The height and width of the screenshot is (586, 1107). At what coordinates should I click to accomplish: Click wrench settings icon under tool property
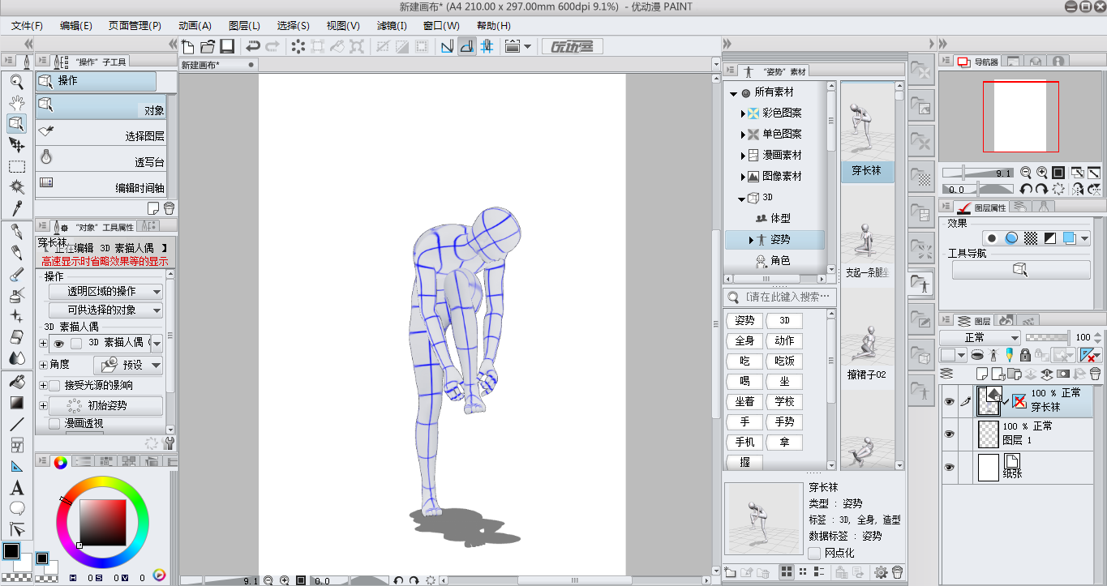tap(169, 443)
